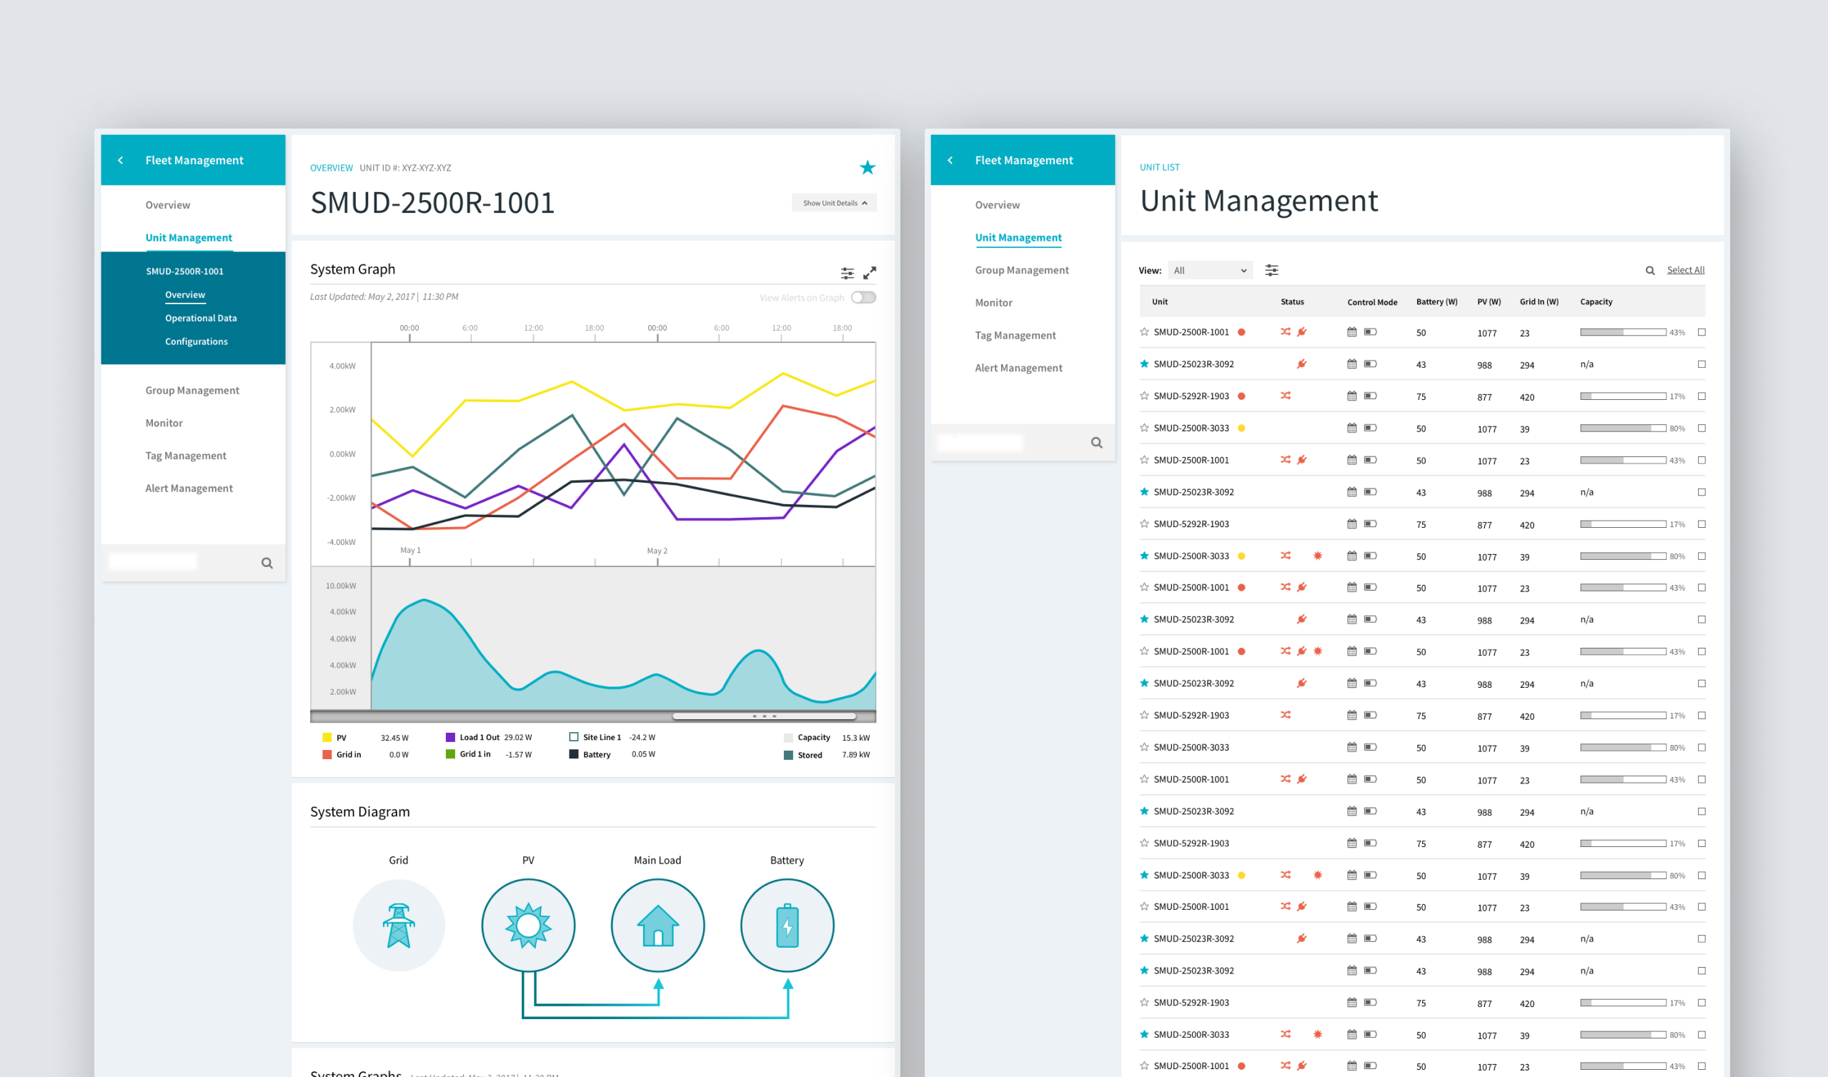The height and width of the screenshot is (1077, 1828).
Task: Open the View All dropdown
Action: tap(1210, 270)
